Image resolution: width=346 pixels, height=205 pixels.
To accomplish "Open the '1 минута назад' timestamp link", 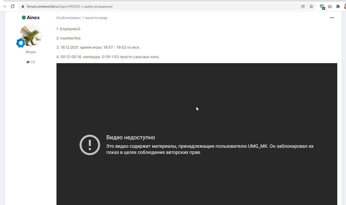I will [94, 18].
